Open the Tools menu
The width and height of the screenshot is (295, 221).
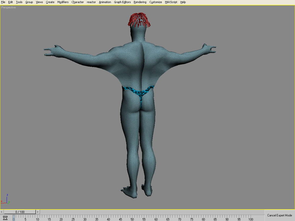tap(19, 2)
